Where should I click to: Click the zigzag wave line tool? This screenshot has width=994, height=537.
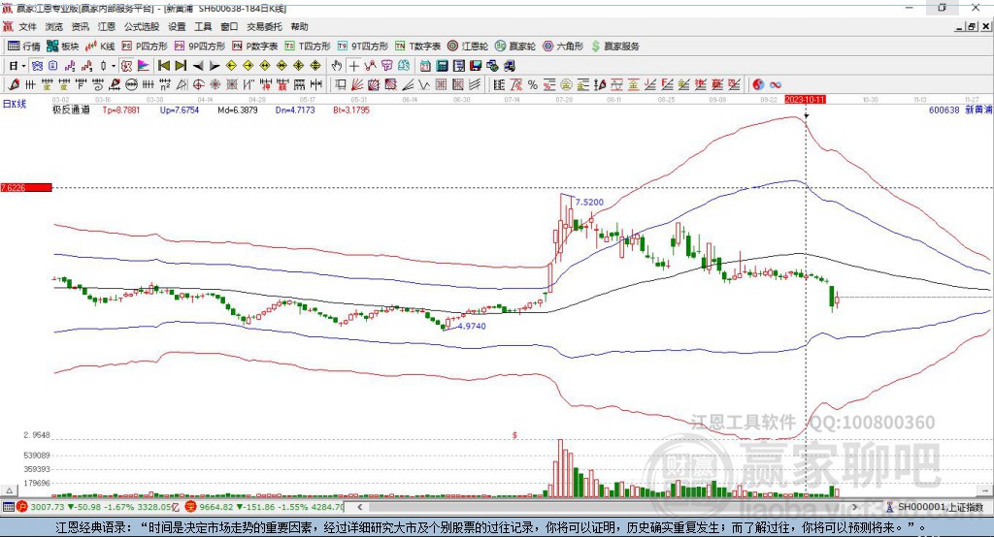tap(424, 84)
